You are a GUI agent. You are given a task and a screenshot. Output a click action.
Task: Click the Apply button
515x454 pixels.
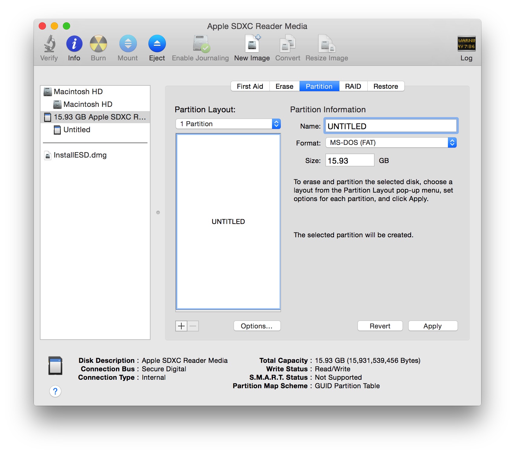tap(433, 326)
